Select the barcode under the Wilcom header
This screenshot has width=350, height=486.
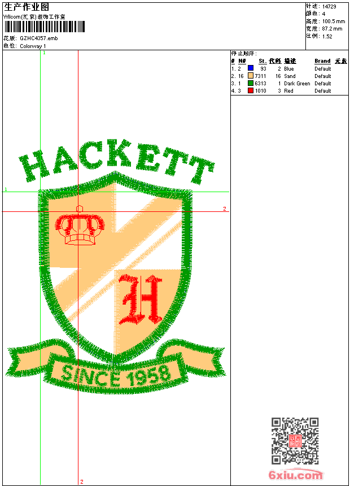(x=44, y=27)
